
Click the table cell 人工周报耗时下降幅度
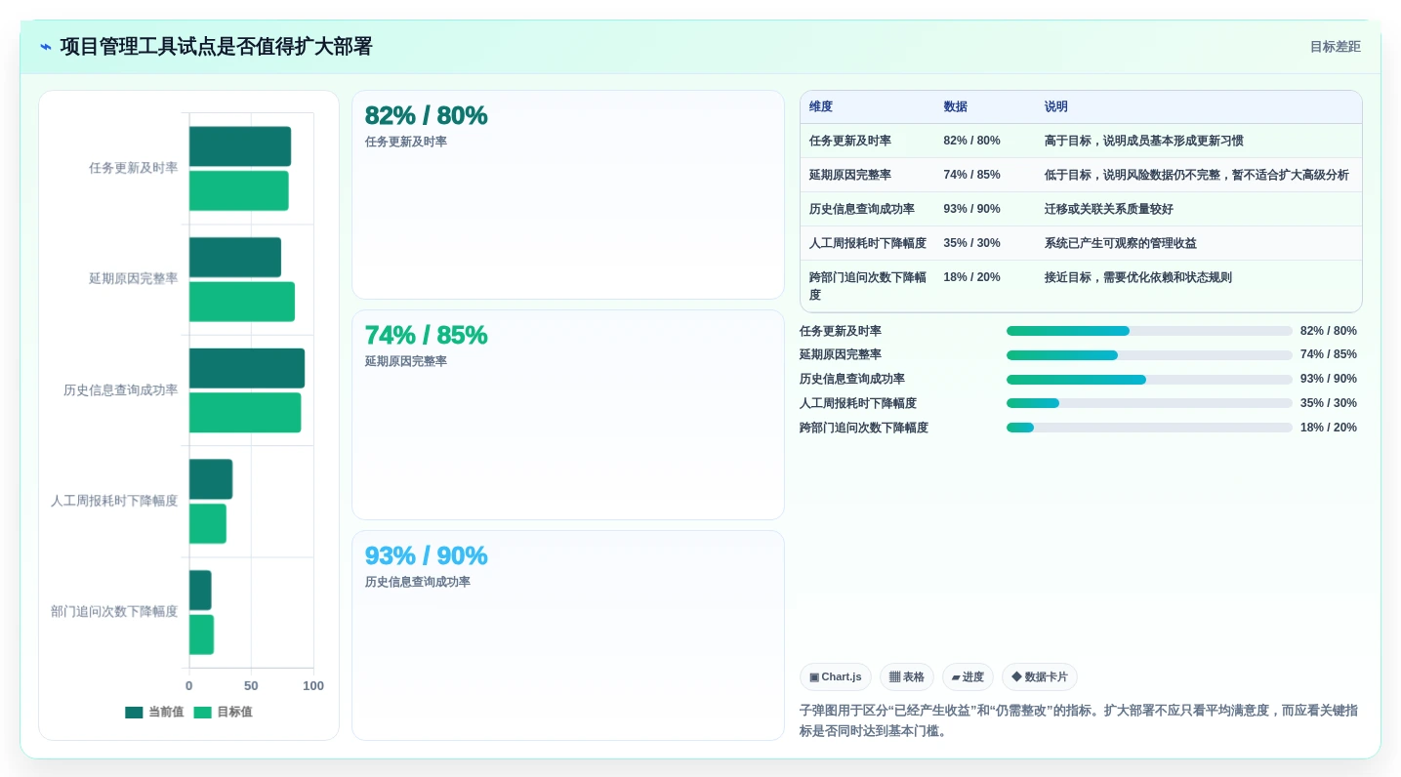[868, 243]
